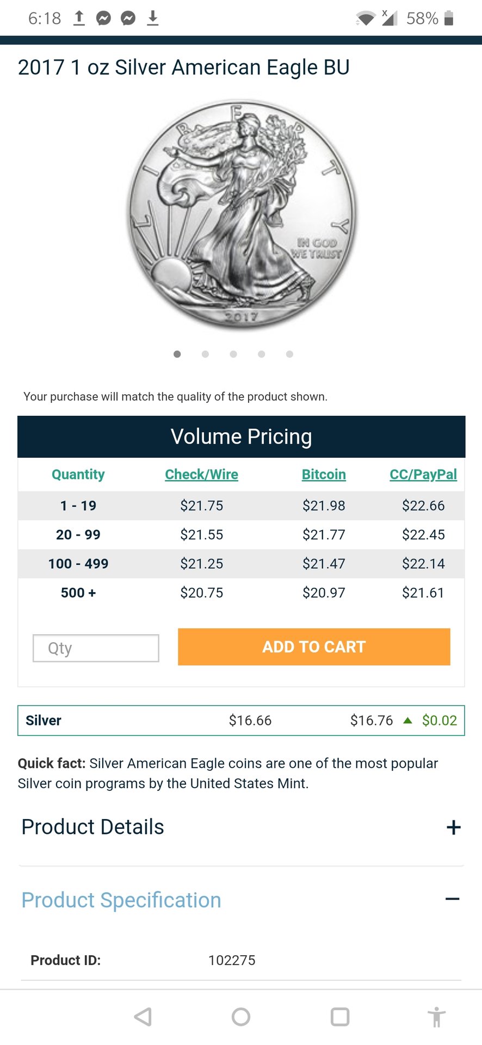Select the second image carousel dot

(x=205, y=354)
